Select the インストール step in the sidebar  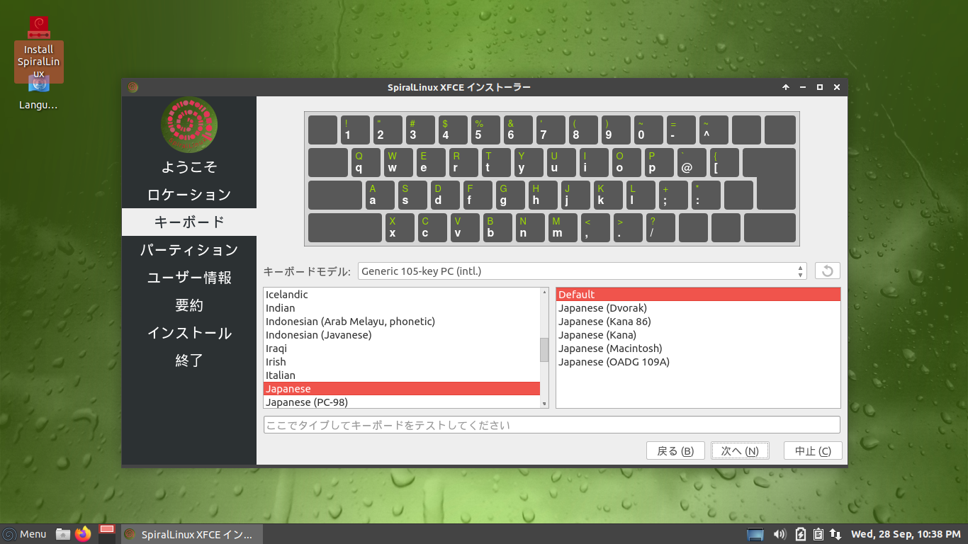(189, 333)
